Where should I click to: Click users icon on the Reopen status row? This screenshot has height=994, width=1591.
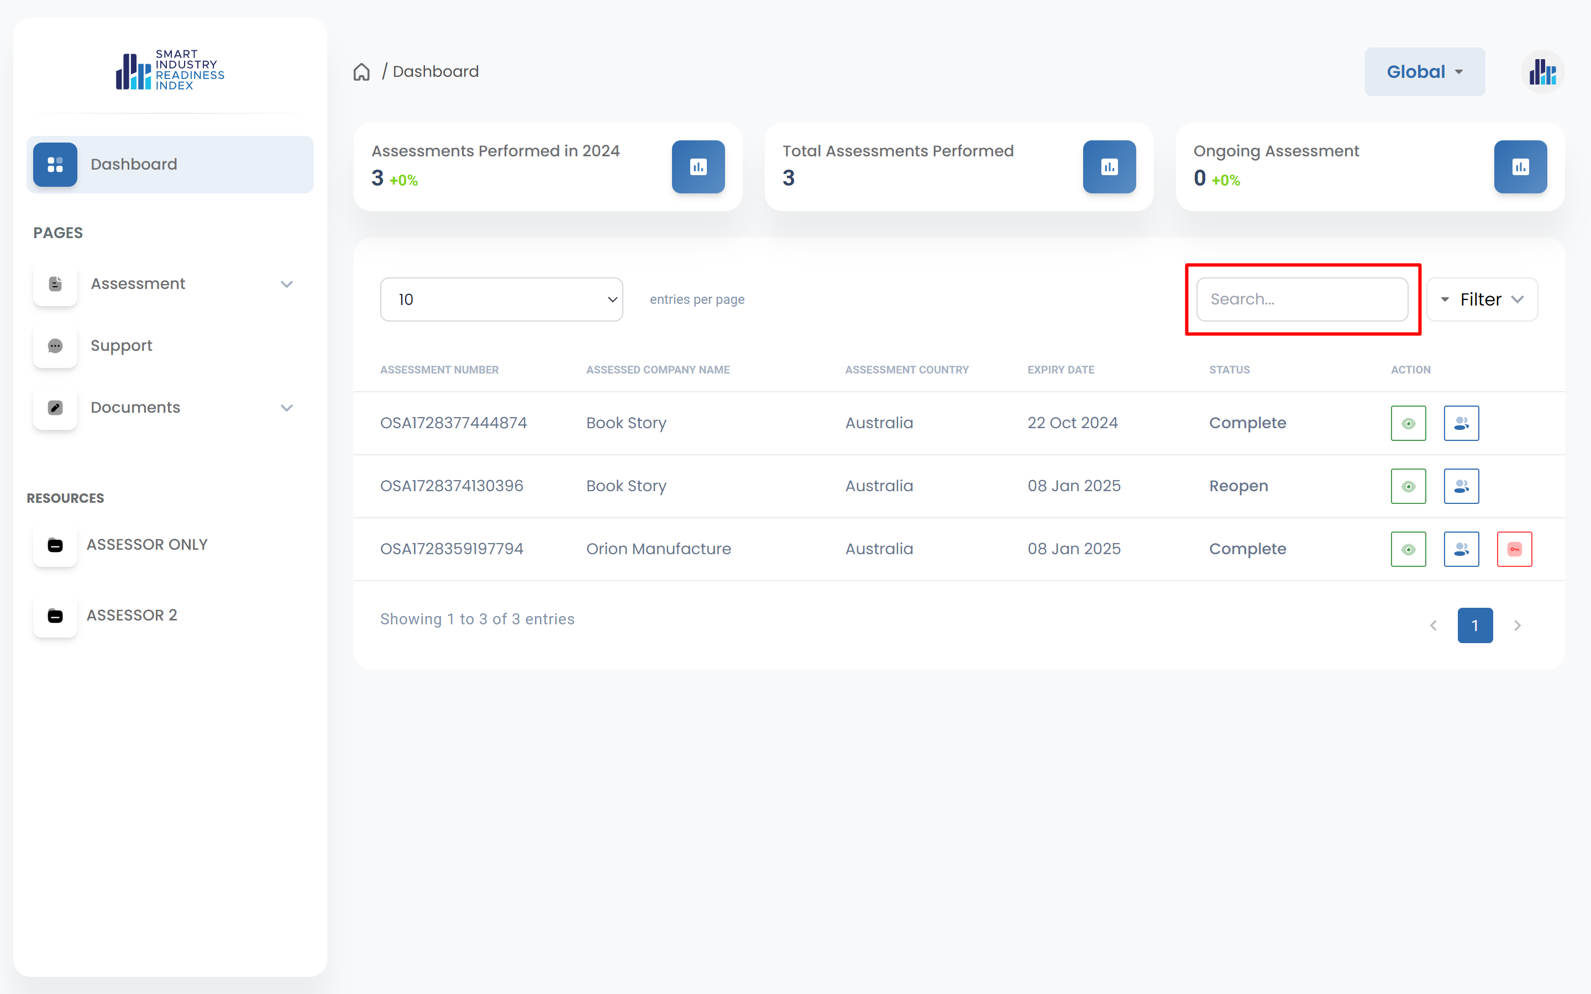click(1461, 486)
